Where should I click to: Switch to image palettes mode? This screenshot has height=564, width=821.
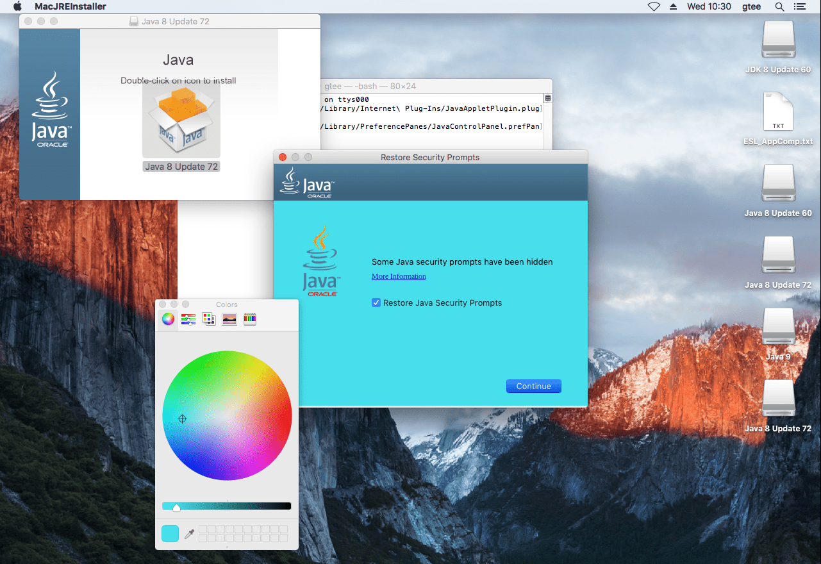coord(229,319)
